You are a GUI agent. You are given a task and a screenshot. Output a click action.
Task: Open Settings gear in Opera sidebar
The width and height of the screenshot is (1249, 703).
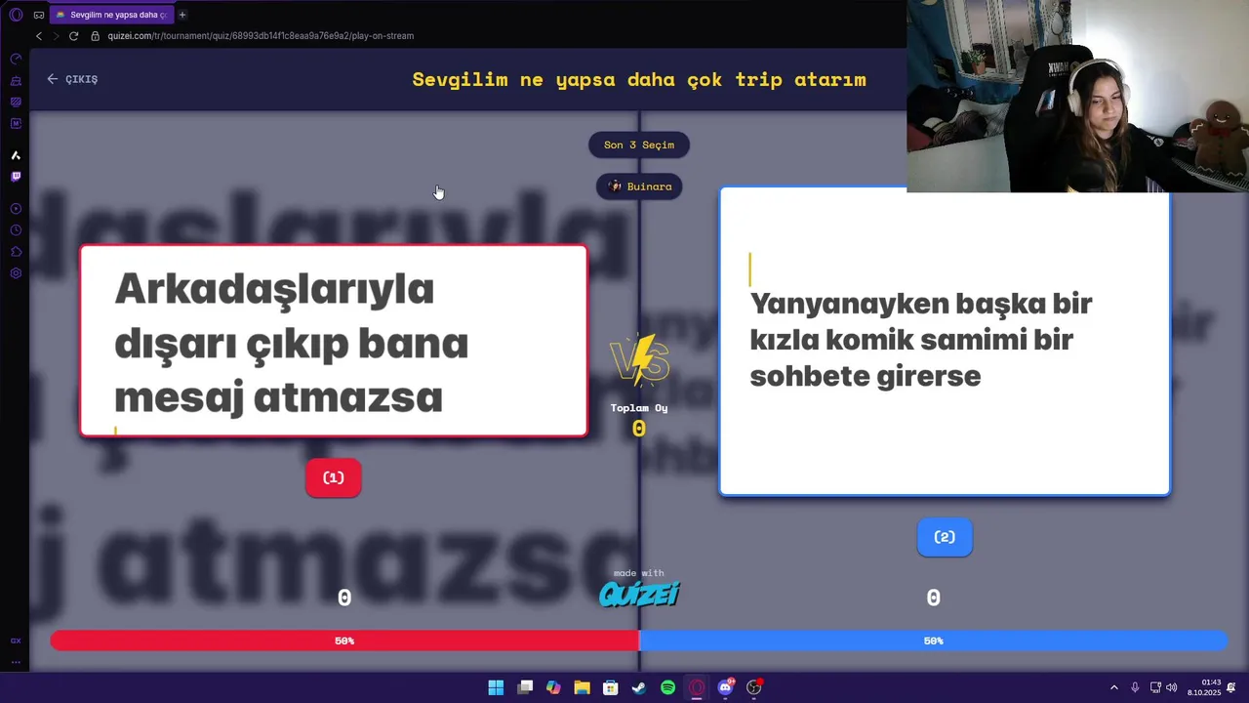[x=16, y=273]
